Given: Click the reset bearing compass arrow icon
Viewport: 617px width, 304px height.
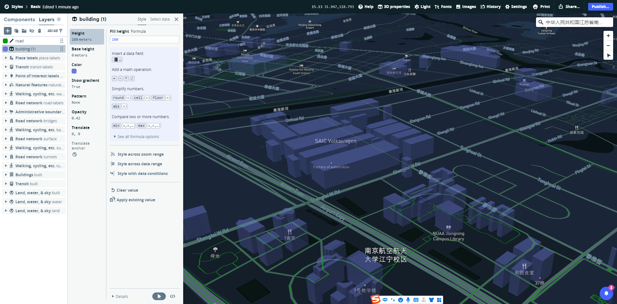Looking at the screenshot, I should pos(608,56).
